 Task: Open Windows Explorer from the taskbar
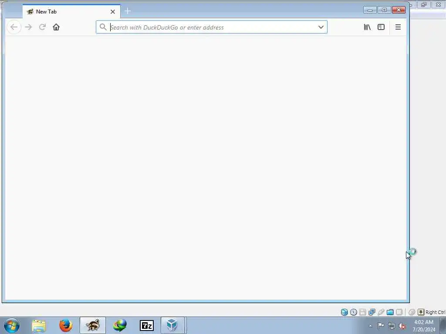pos(39,325)
